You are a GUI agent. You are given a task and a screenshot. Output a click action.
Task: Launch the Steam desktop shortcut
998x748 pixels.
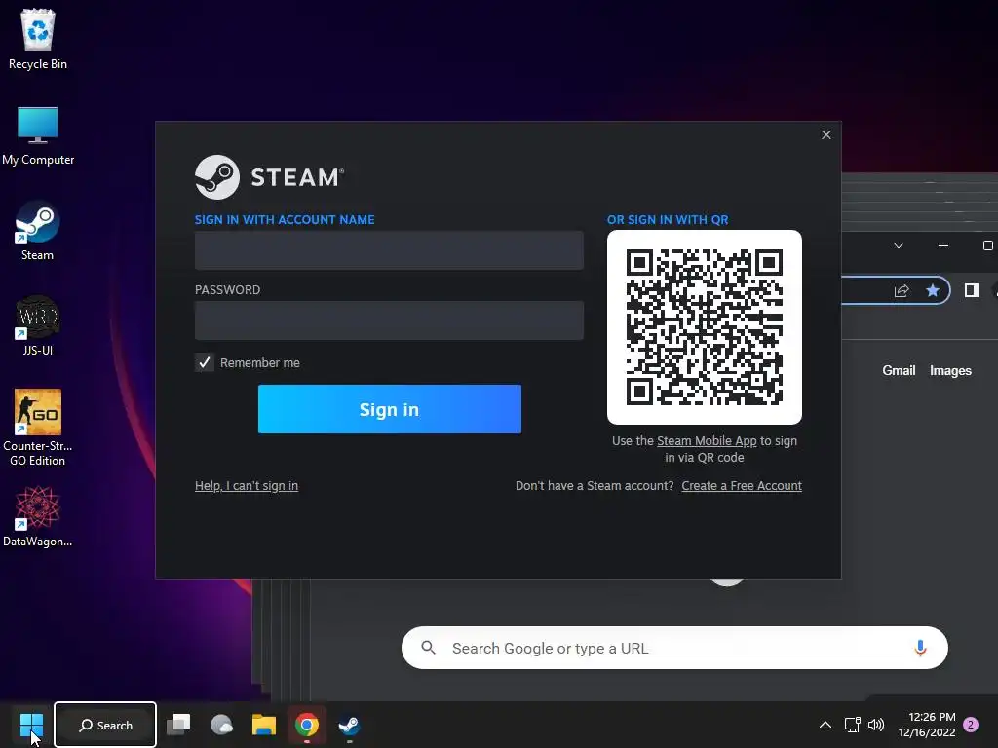click(38, 231)
